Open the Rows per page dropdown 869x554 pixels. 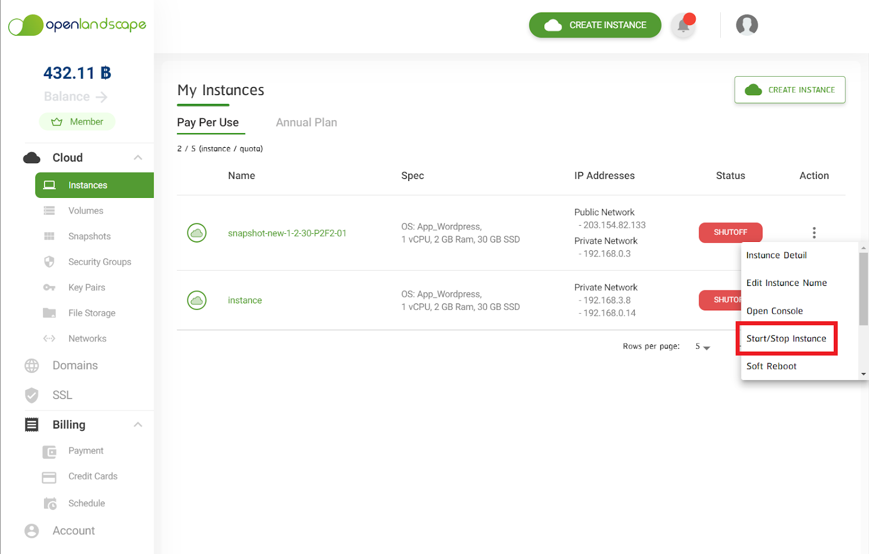pos(702,347)
